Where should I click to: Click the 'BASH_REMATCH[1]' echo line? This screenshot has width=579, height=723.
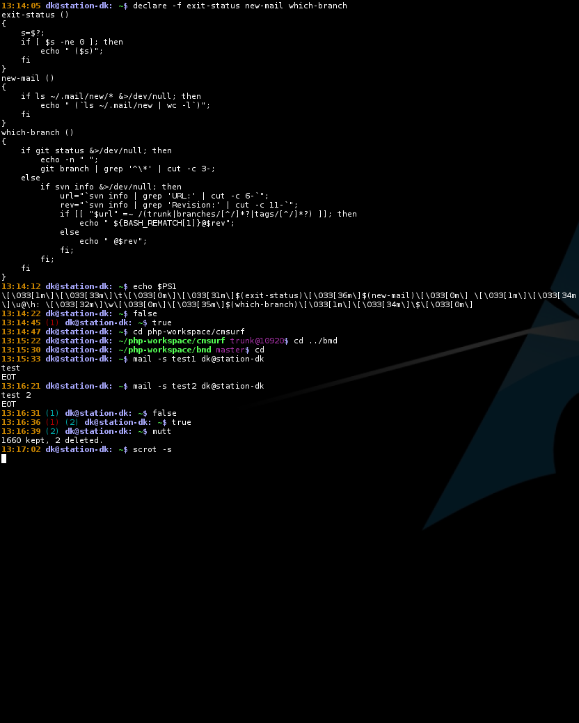157,223
